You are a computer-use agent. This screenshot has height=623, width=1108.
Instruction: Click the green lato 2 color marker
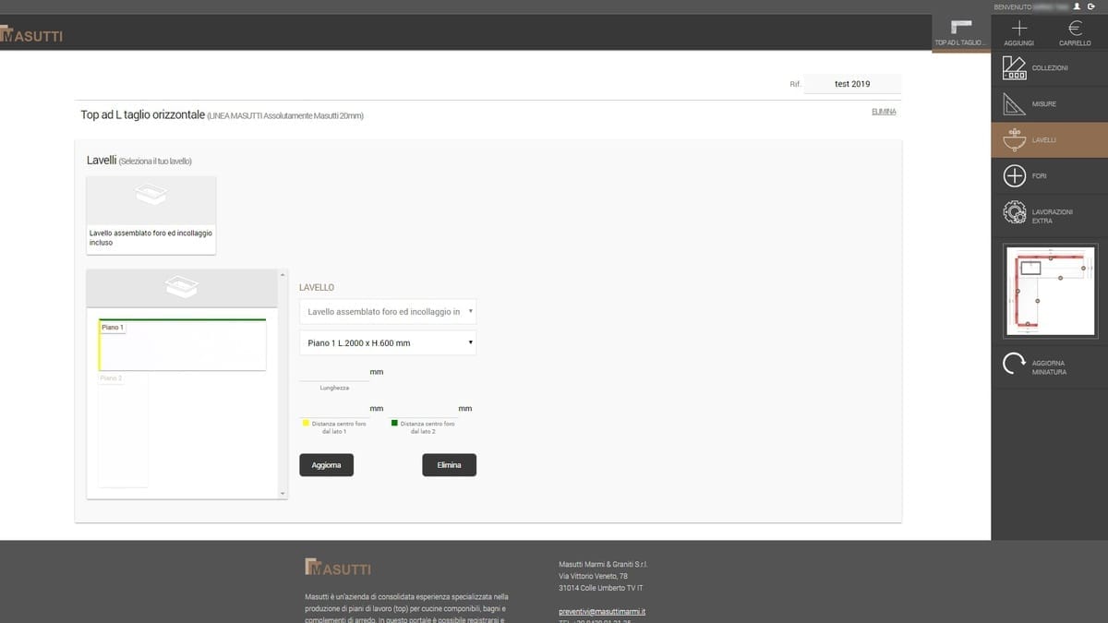395,424
